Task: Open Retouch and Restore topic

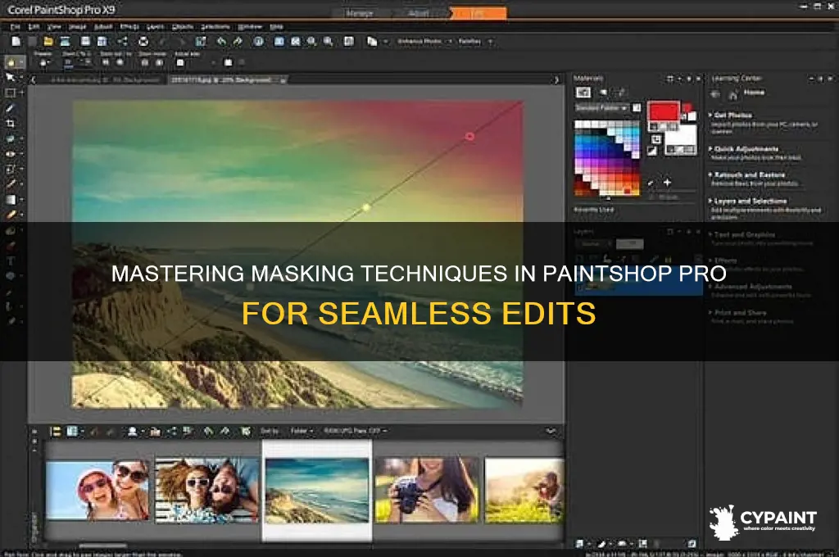Action: (x=747, y=175)
